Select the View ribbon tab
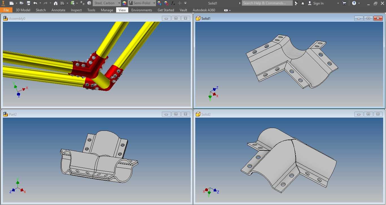The image size is (386, 205). (122, 10)
